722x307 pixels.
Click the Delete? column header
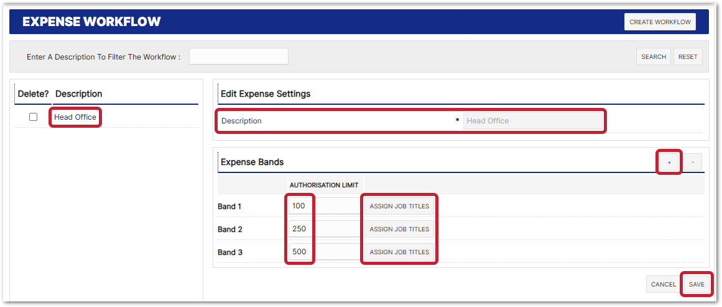pos(33,94)
